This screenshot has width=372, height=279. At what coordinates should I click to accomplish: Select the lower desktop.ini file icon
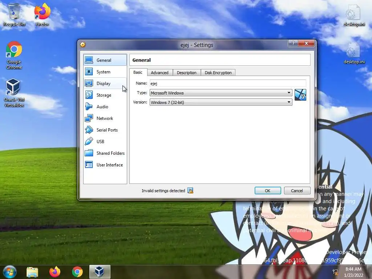point(354,53)
